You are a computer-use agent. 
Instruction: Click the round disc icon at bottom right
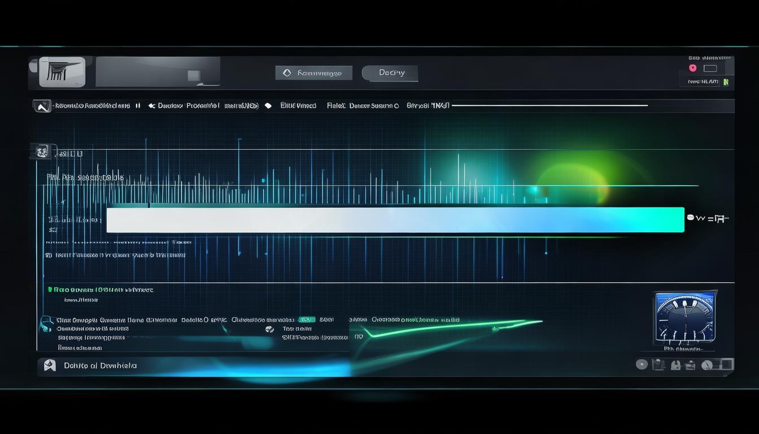tap(642, 364)
